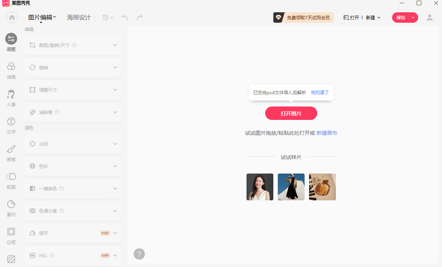Open the user account avatar icon
Screen dimensions: 442x267
429,17
